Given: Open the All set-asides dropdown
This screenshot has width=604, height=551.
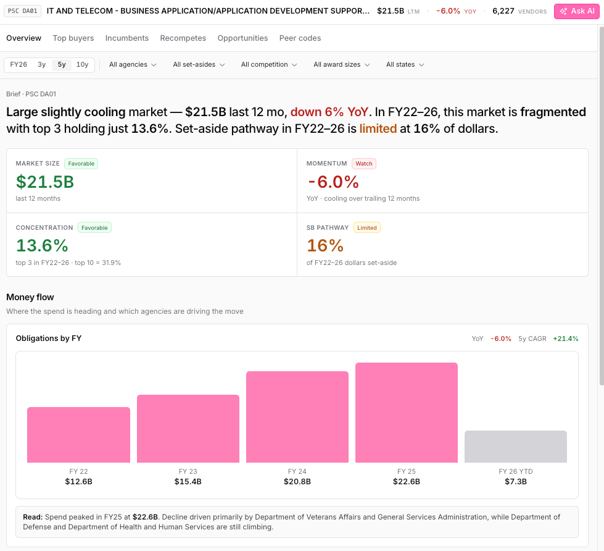Looking at the screenshot, I should tap(199, 65).
